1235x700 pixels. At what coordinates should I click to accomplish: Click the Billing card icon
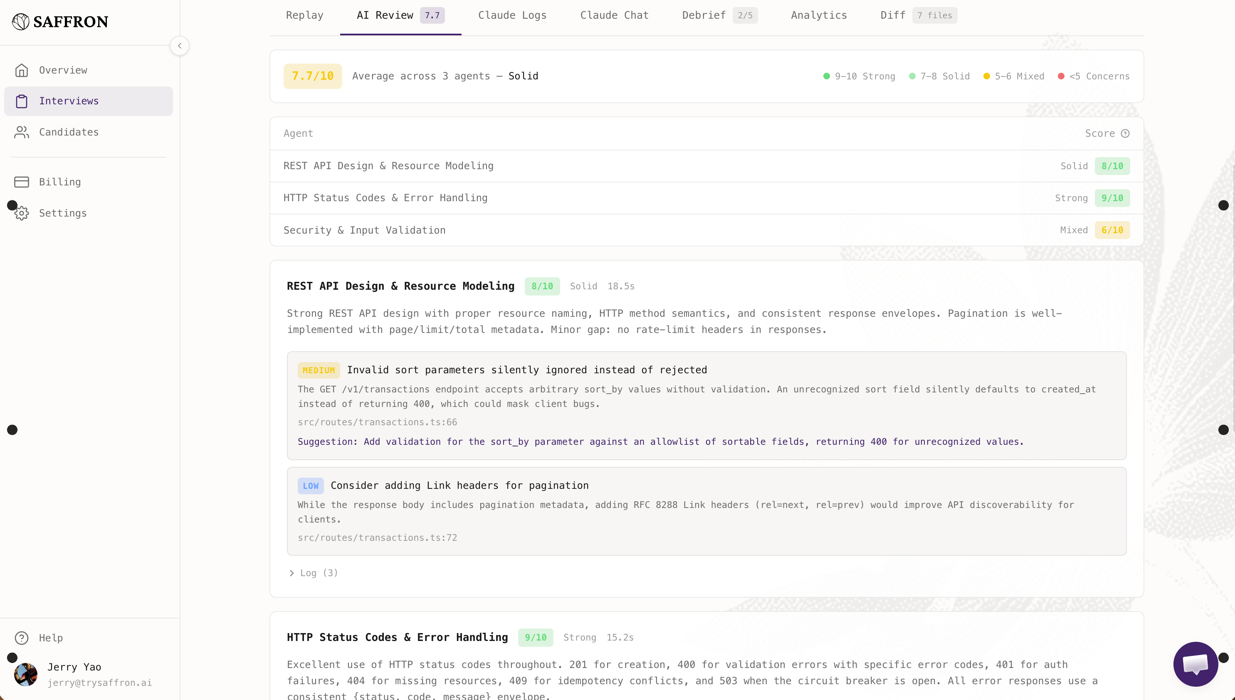(x=22, y=182)
